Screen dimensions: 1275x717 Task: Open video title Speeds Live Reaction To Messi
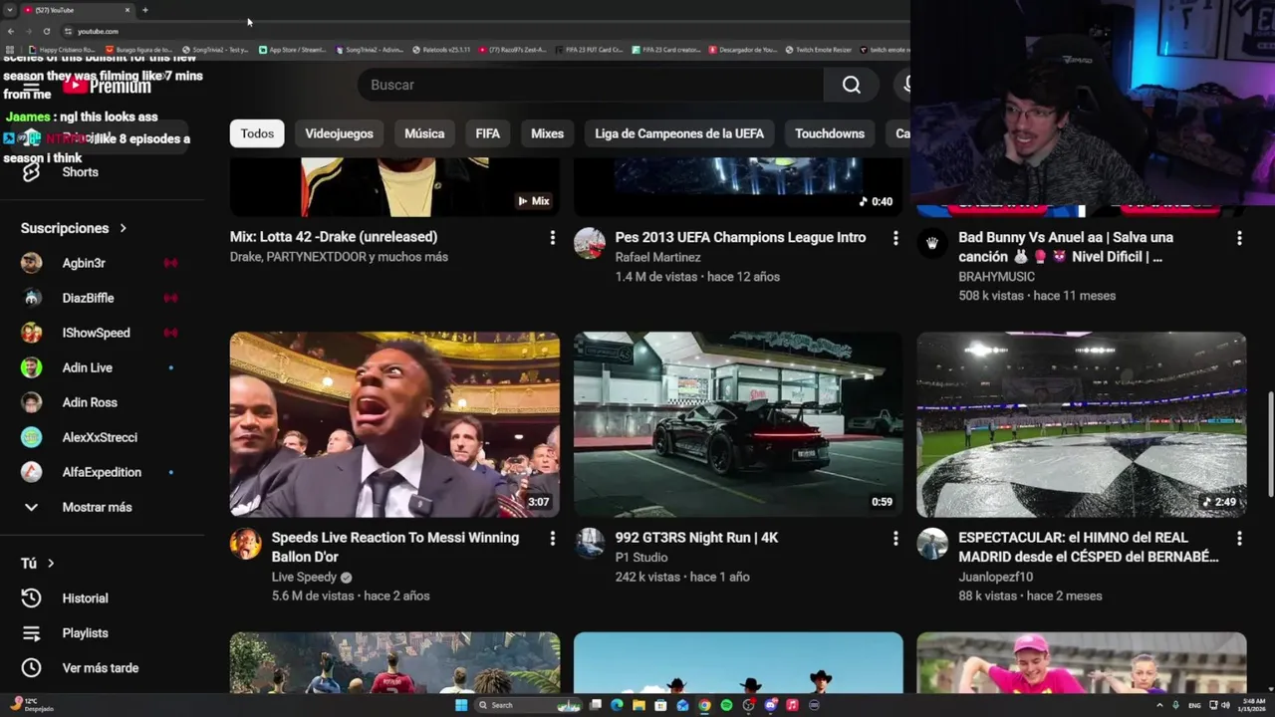click(x=395, y=547)
